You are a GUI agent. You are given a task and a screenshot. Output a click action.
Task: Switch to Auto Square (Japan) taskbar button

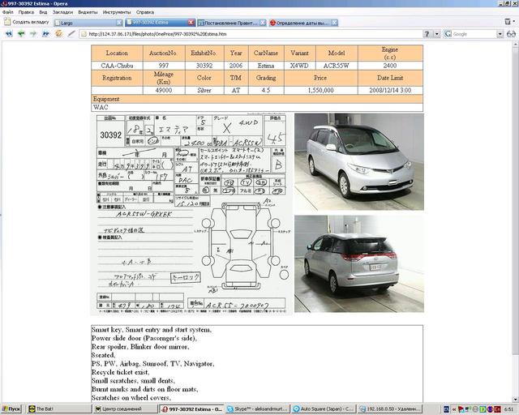click(324, 409)
